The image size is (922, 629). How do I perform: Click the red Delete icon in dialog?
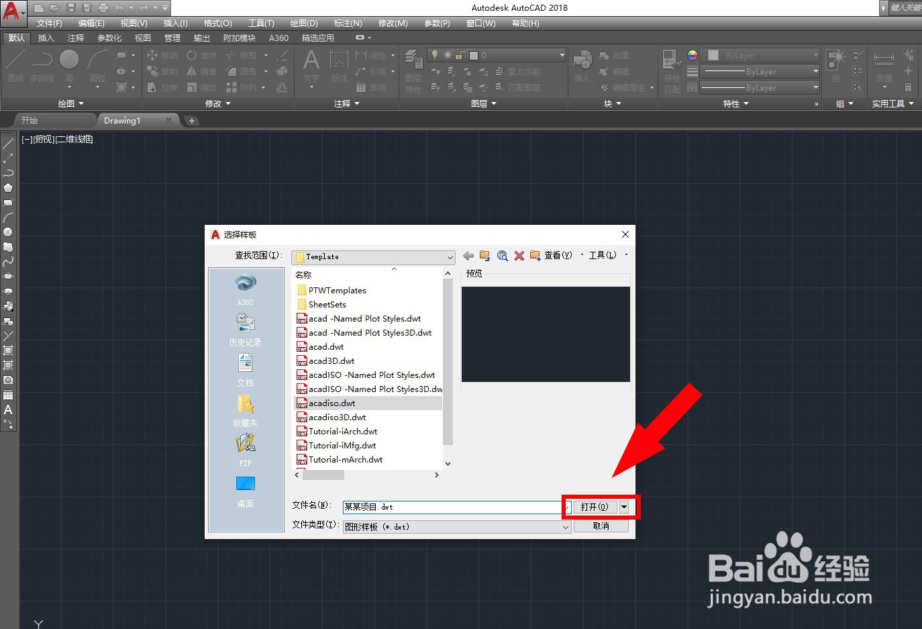point(519,256)
